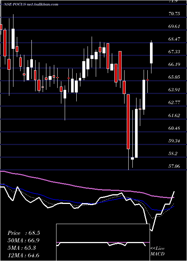Click the 66.19 price axis label
This screenshot has width=187, height=261.
174,65
